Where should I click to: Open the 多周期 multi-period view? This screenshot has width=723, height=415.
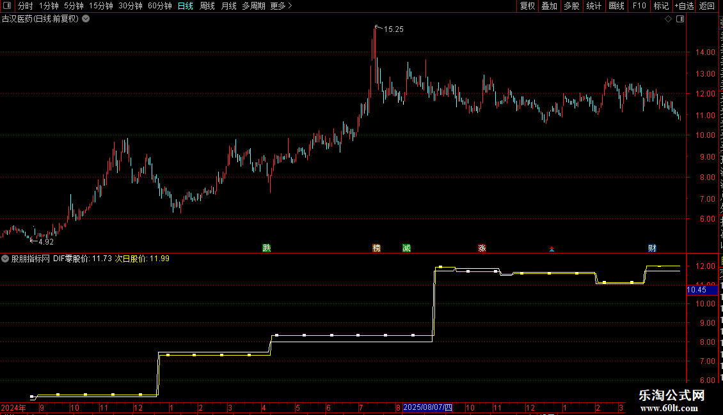pyautogui.click(x=253, y=6)
